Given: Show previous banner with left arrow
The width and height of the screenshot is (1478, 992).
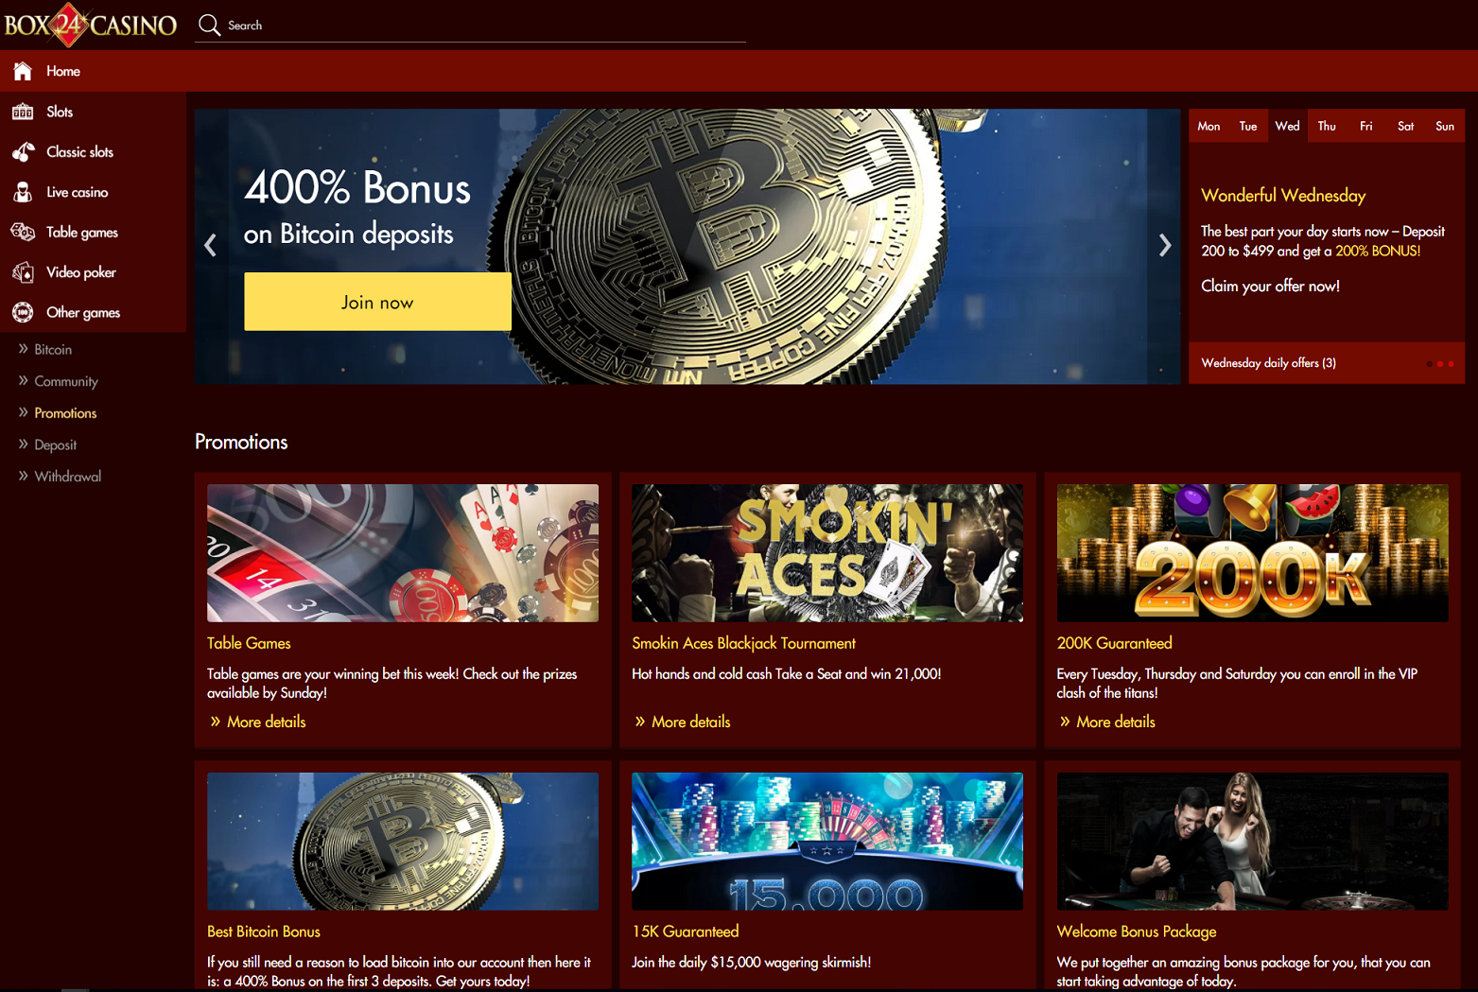Looking at the screenshot, I should (x=210, y=245).
